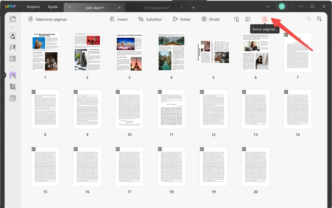Open the crop tool in the sidebar

pyautogui.click(x=12, y=88)
